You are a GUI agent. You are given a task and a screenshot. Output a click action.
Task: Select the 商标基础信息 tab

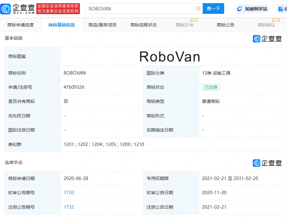click(x=62, y=25)
